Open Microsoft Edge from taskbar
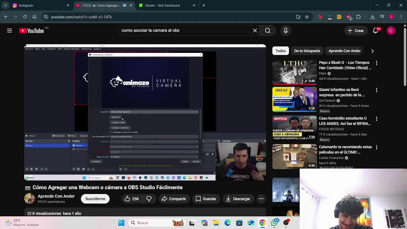Image resolution: width=407 pixels, height=229 pixels. coord(227,223)
